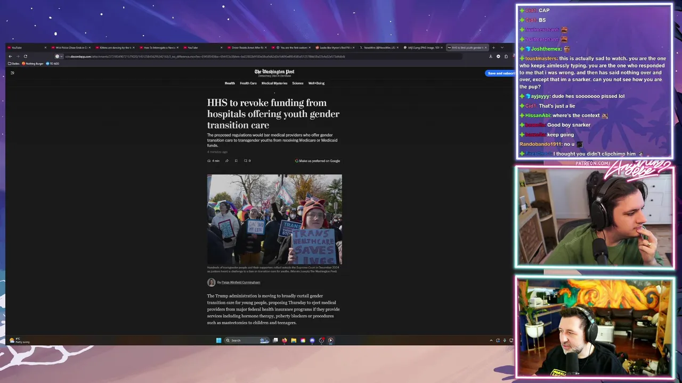Listen to article via 4 min headphone icon
This screenshot has height=383, width=682.
213,161
